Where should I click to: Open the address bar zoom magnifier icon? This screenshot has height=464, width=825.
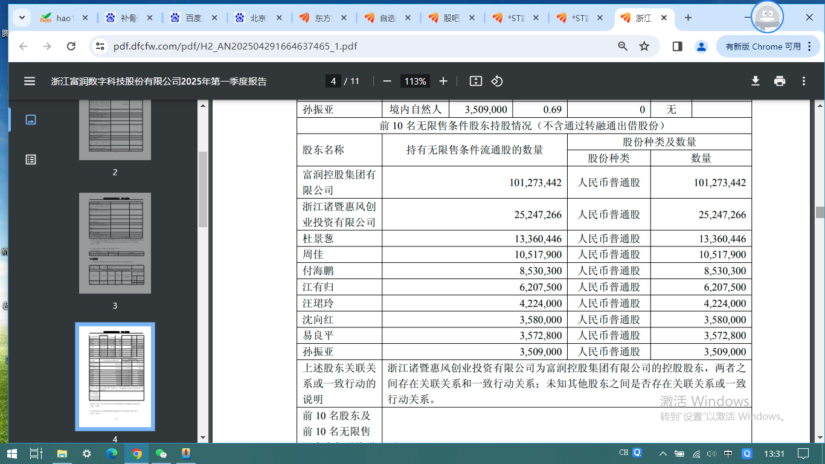[x=623, y=46]
